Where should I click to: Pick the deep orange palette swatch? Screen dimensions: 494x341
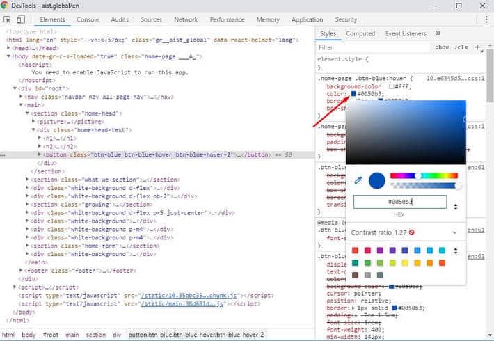pyautogui.click(x=442, y=263)
